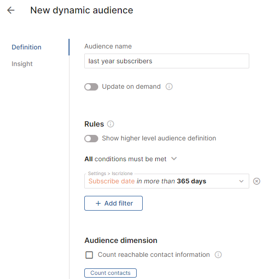Click the Show higher level audience definition label
Viewport: 265px width, 279px height.
tap(159, 138)
